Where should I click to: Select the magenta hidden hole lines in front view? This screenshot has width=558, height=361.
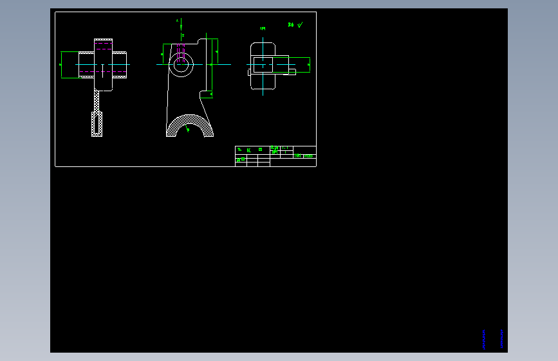point(181,53)
